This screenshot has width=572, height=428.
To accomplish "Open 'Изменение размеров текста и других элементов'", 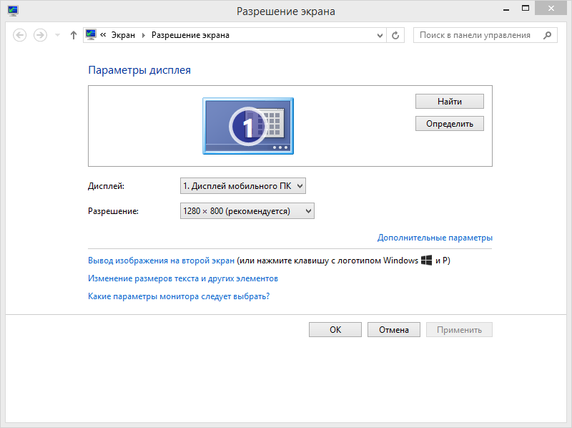I will click(x=183, y=278).
